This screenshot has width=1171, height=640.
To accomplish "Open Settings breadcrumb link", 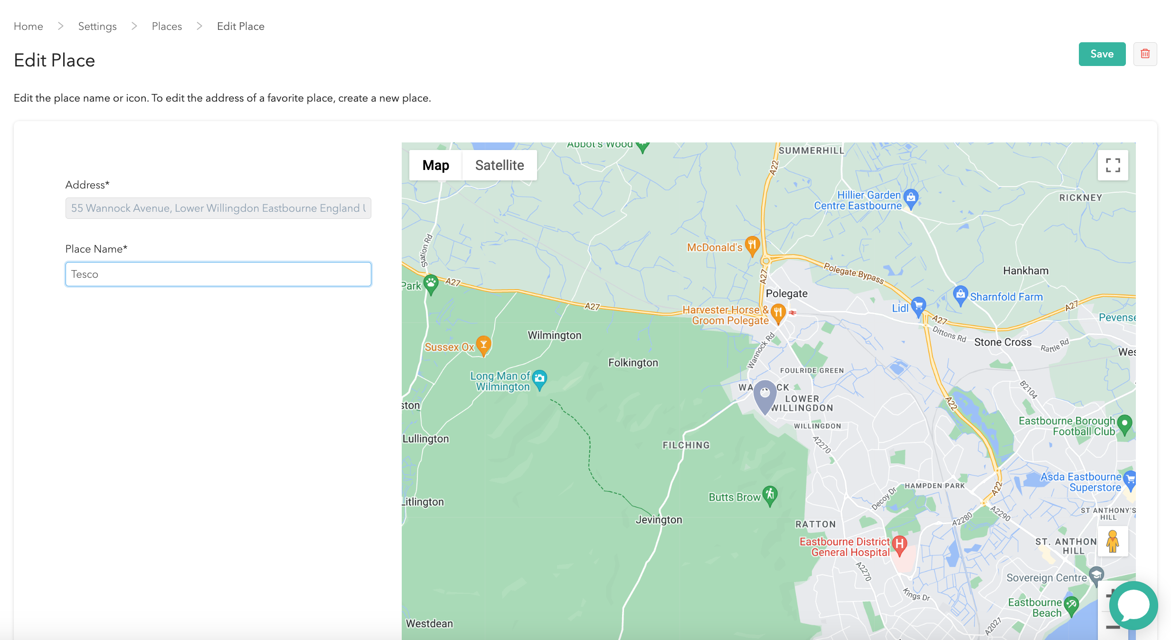I will 97,26.
